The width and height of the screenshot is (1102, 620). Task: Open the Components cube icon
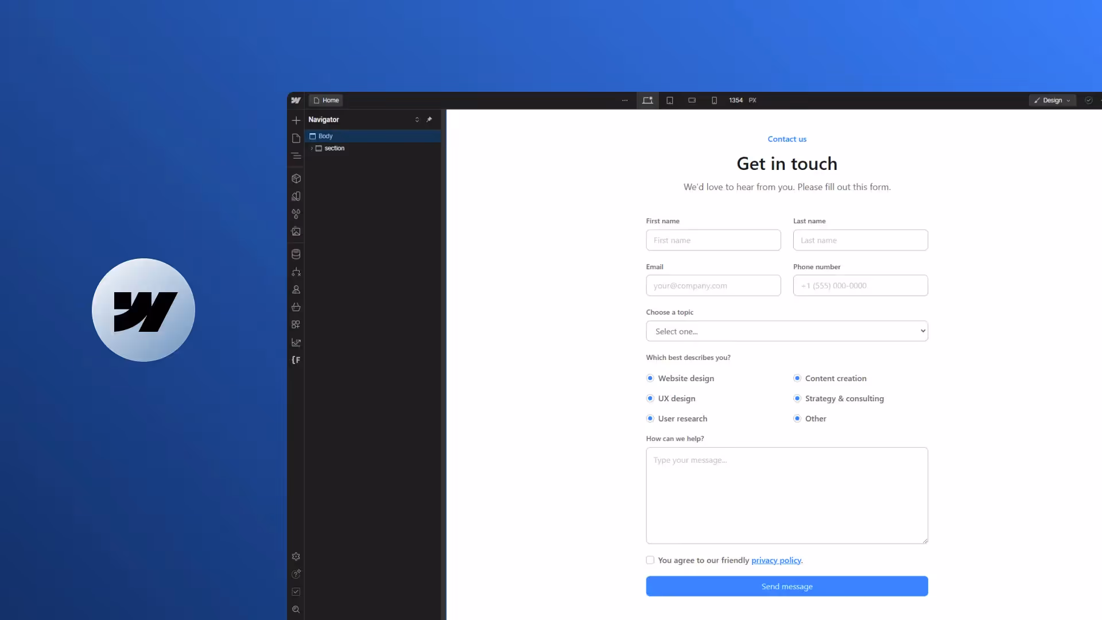pyautogui.click(x=296, y=179)
